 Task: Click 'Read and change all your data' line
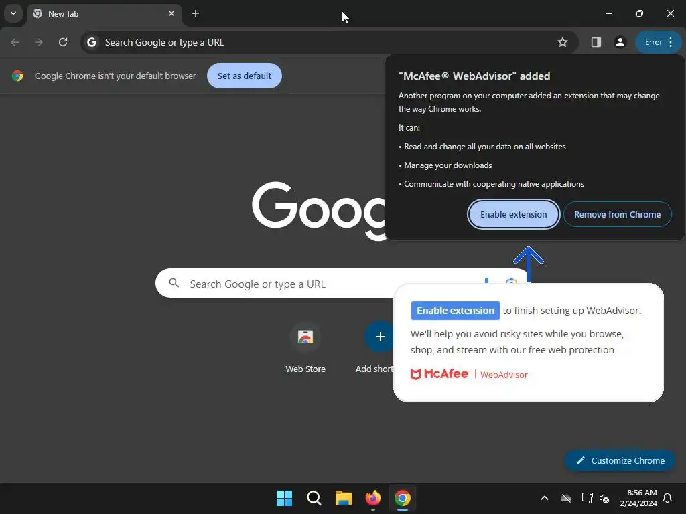485,147
